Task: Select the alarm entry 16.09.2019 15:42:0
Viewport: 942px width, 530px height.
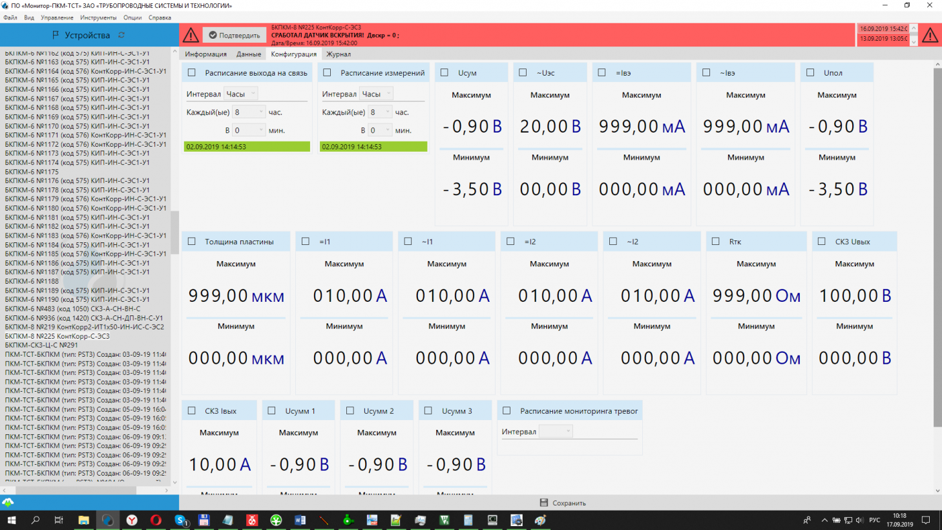Action: point(884,28)
